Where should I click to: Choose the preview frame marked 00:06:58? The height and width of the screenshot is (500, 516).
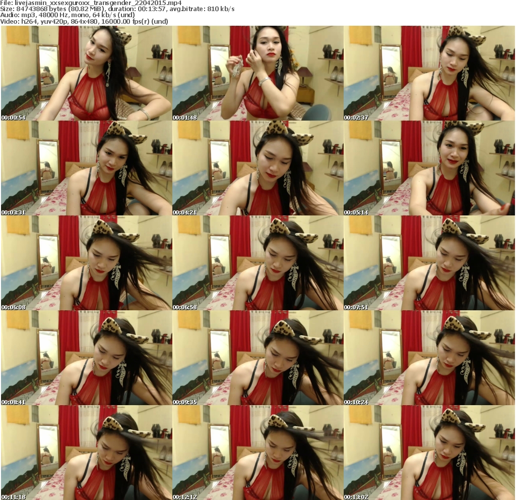click(x=257, y=263)
